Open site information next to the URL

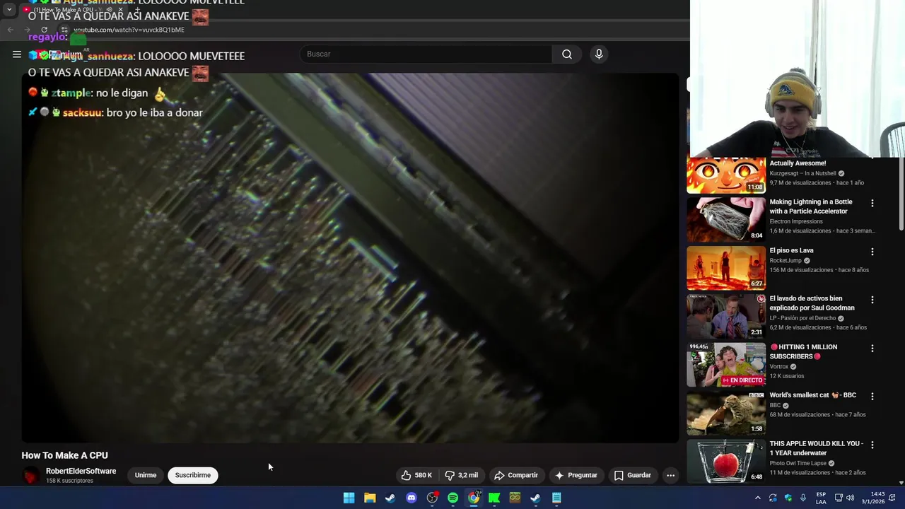pyautogui.click(x=64, y=30)
